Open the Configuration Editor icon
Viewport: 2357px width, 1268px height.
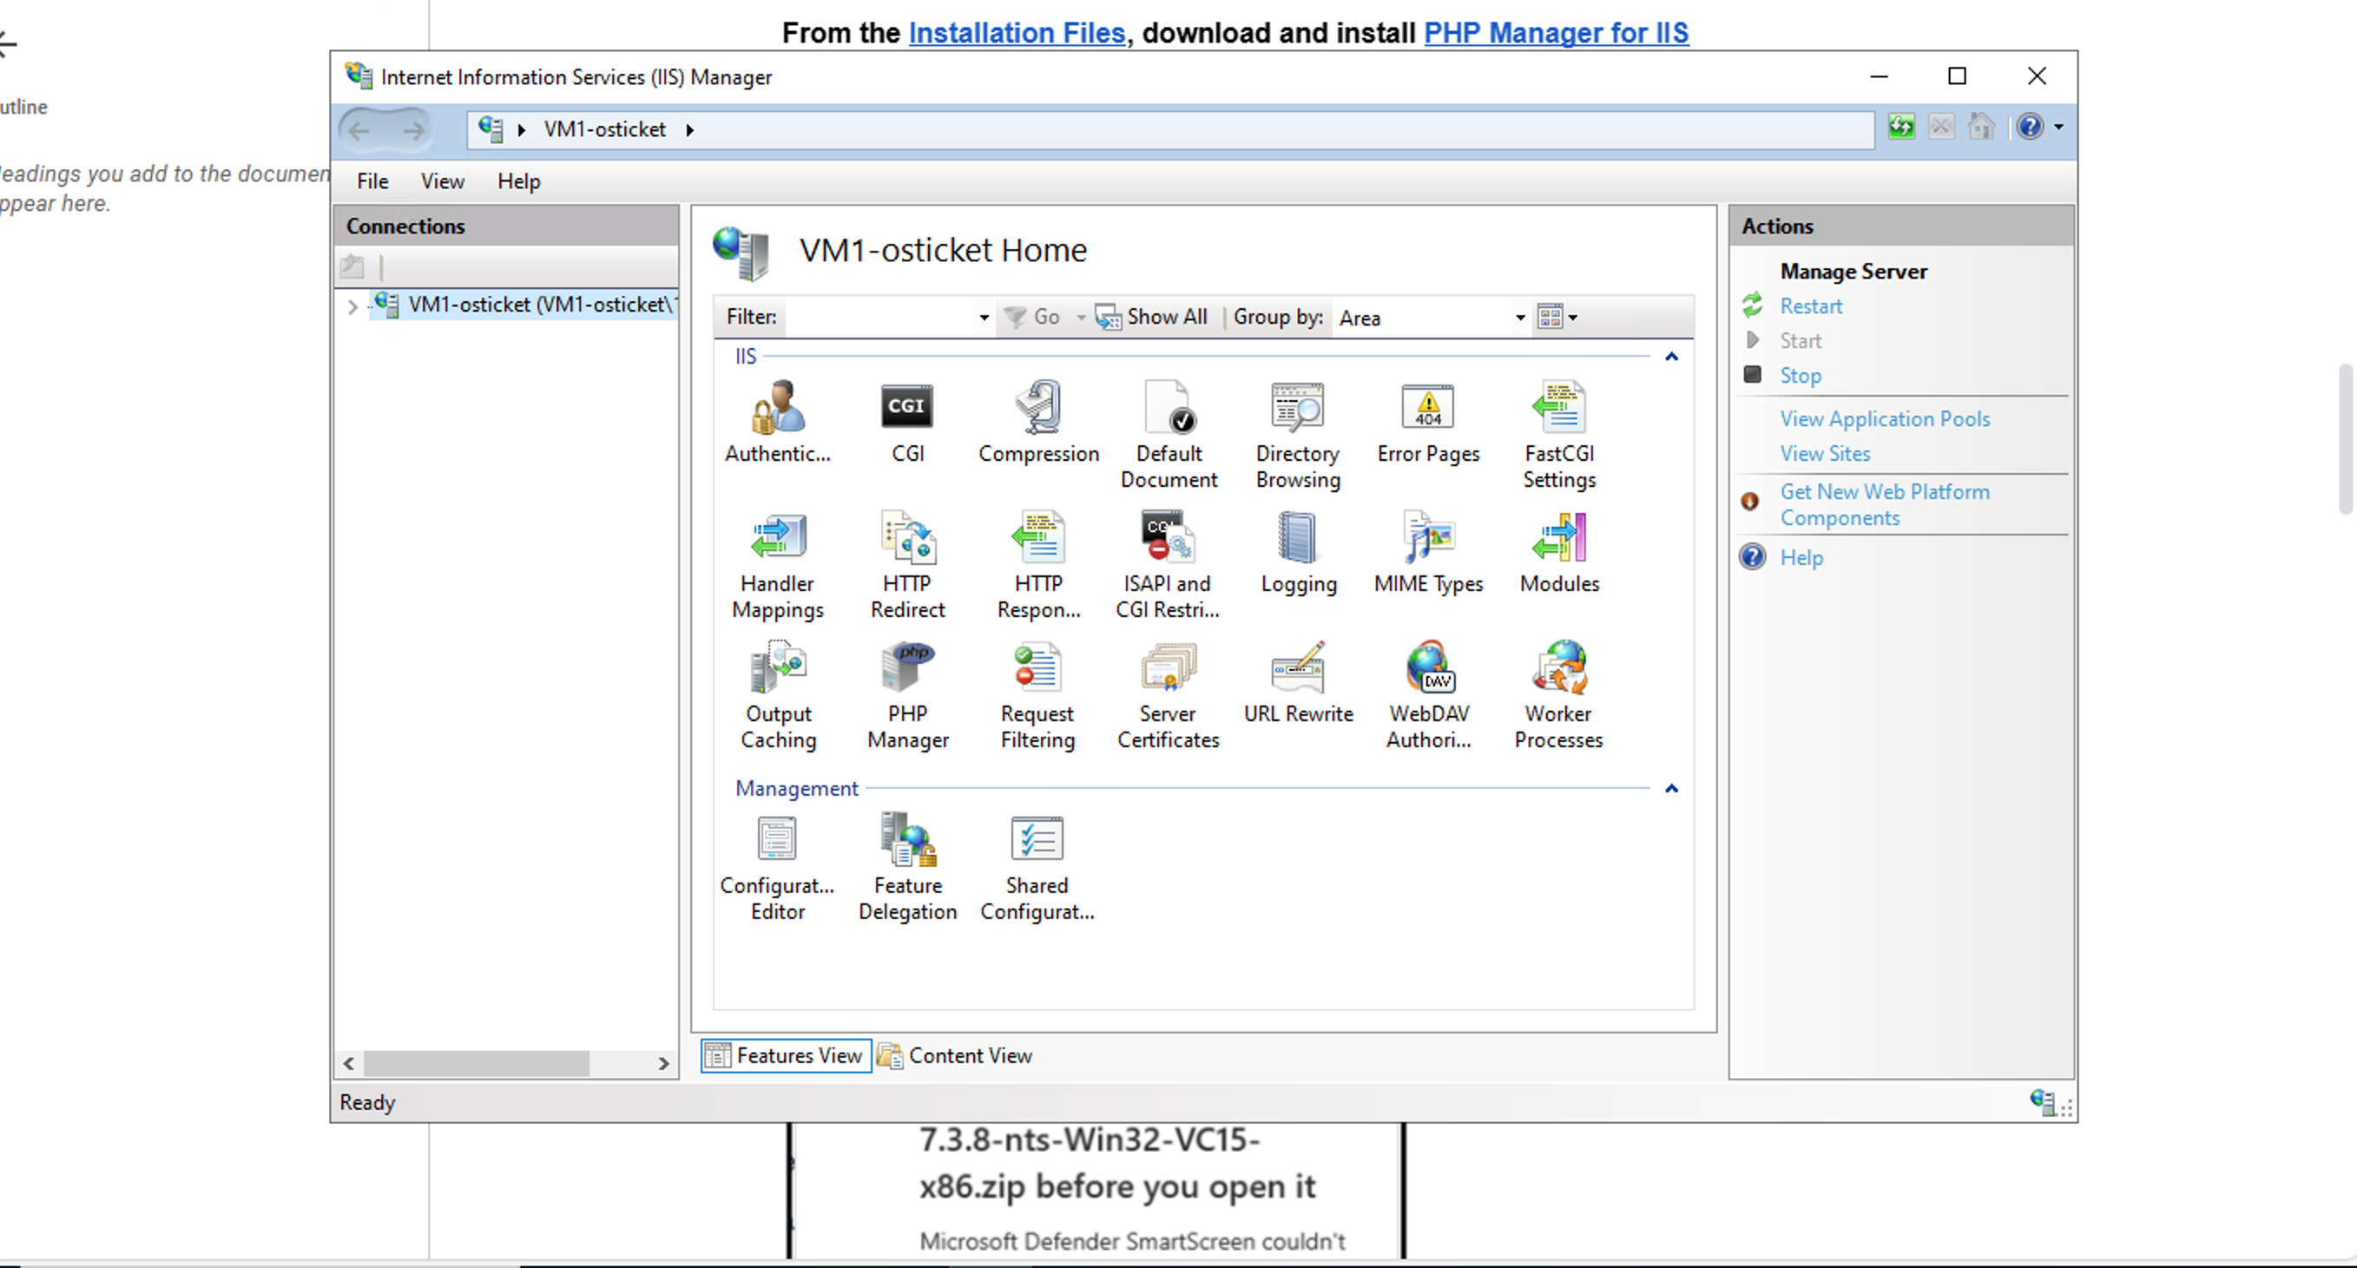pos(777,841)
